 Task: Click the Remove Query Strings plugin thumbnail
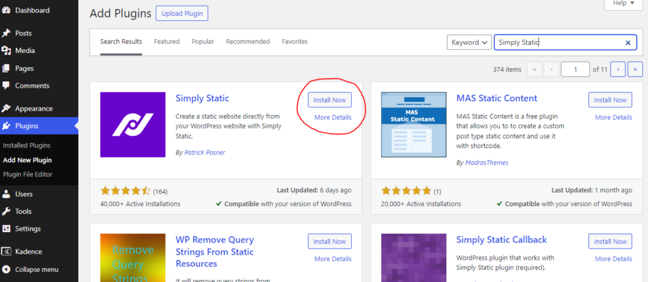pos(133,257)
